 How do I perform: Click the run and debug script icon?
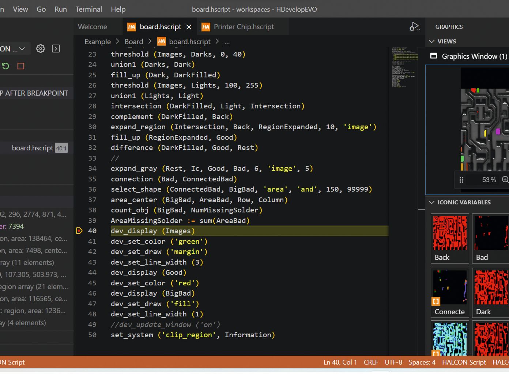415,27
